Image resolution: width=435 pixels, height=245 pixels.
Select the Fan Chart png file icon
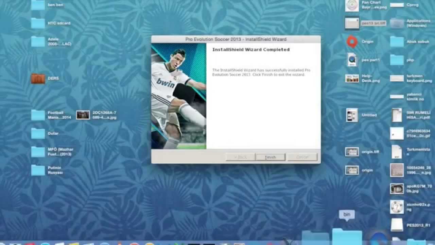pos(352,5)
